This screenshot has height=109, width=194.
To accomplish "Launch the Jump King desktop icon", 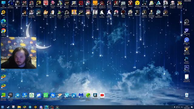I will 166,13.
